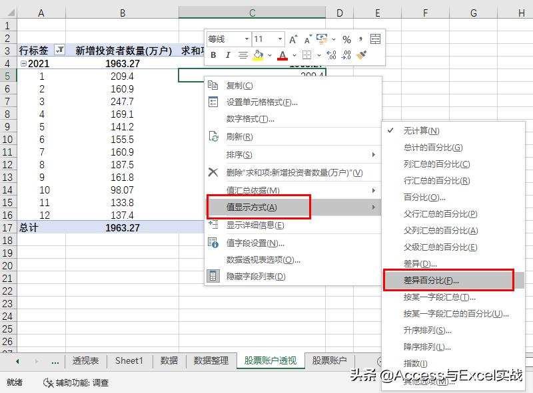Select 行汇总的百分比 calculation option
The height and width of the screenshot is (393, 533).
click(433, 181)
